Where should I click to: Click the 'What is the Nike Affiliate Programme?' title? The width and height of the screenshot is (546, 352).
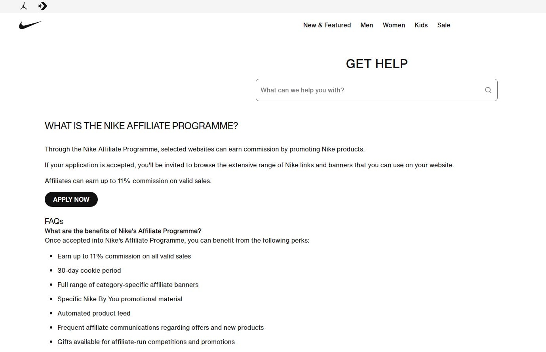[141, 126]
